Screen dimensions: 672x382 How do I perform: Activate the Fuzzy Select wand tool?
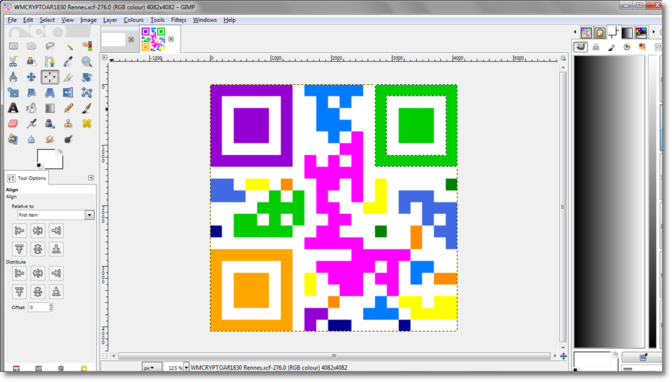(68, 46)
